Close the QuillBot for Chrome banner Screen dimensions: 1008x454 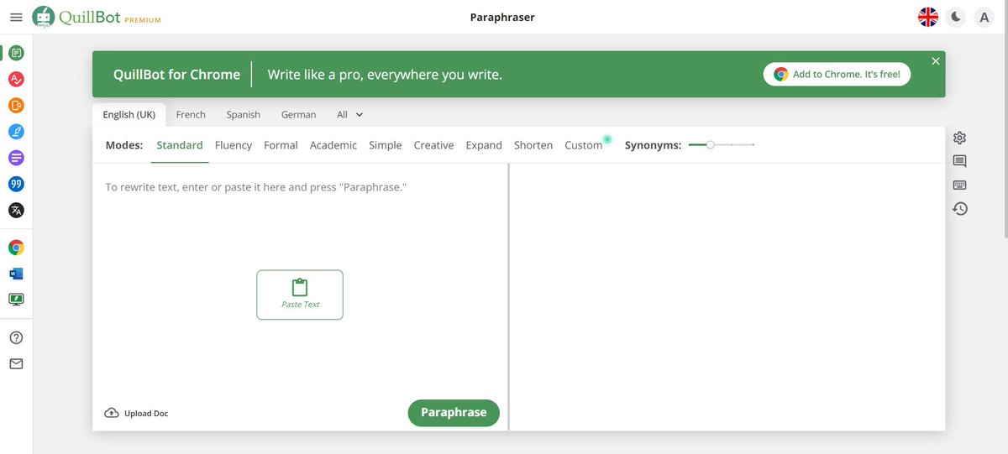[x=936, y=61]
